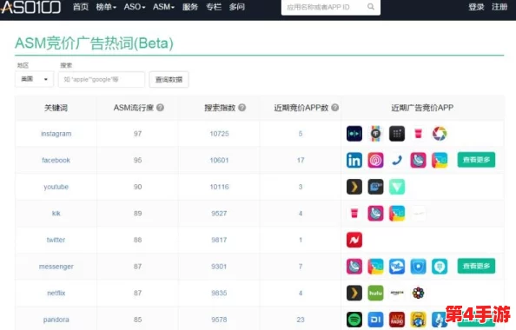Screen dimensions: 516x330
Task: Click the Amazon icon in netflix row
Action: pyautogui.click(x=397, y=293)
